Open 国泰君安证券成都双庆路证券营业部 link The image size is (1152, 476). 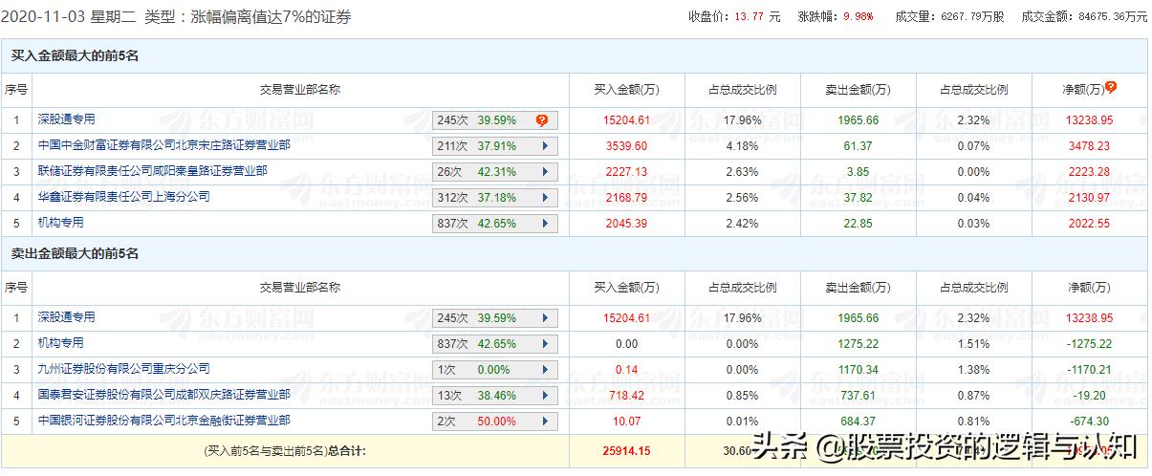(x=163, y=395)
